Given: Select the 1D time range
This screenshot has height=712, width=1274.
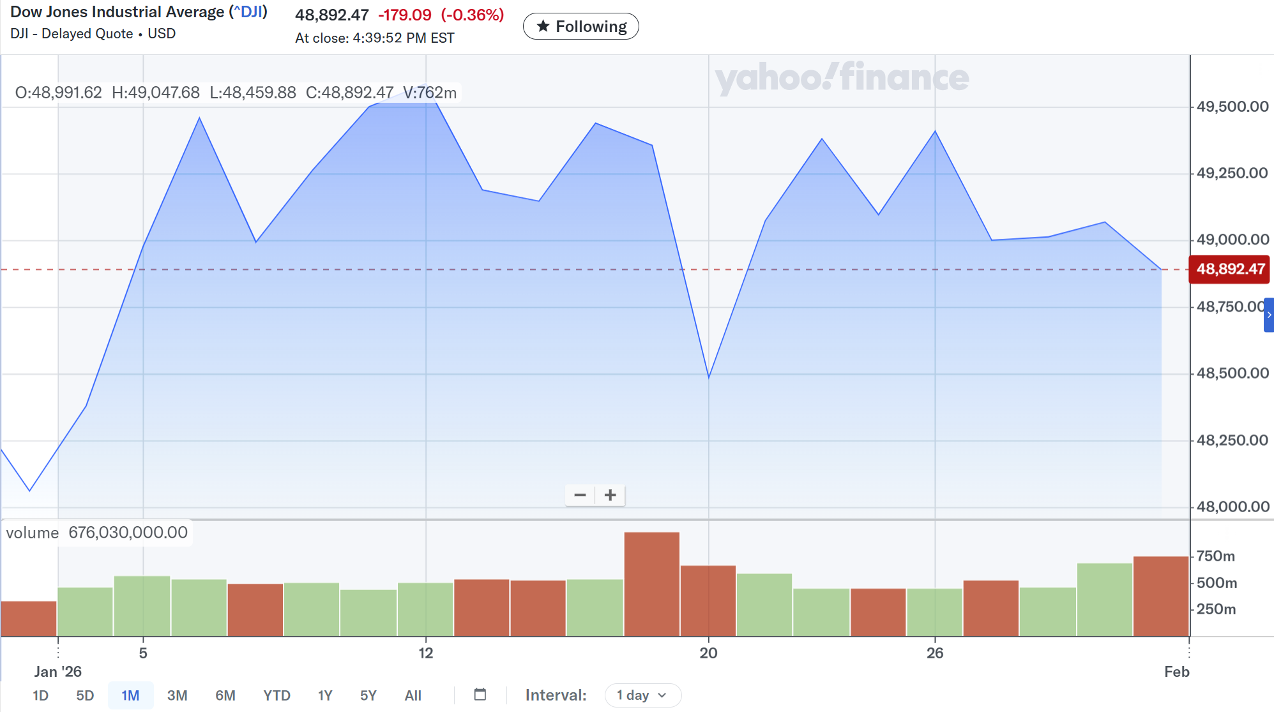Looking at the screenshot, I should tap(40, 695).
